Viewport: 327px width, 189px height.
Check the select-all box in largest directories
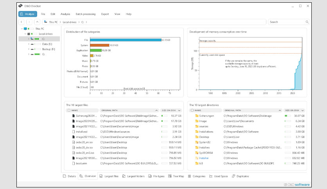point(192,111)
